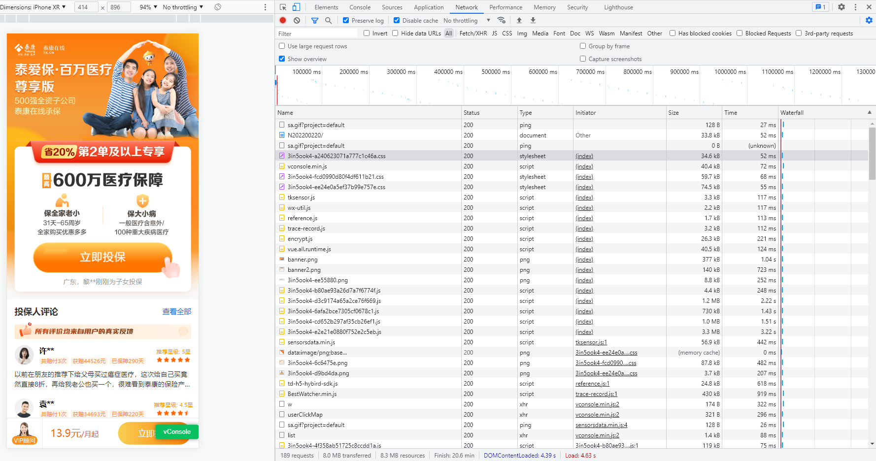This screenshot has height=461, width=876.
Task: Open the console messages badge showing 1
Action: [821, 7]
